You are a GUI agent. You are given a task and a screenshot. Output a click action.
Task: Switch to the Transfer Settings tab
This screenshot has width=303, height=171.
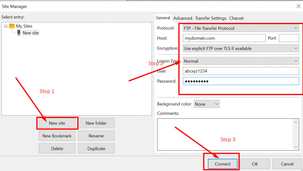coord(211,18)
